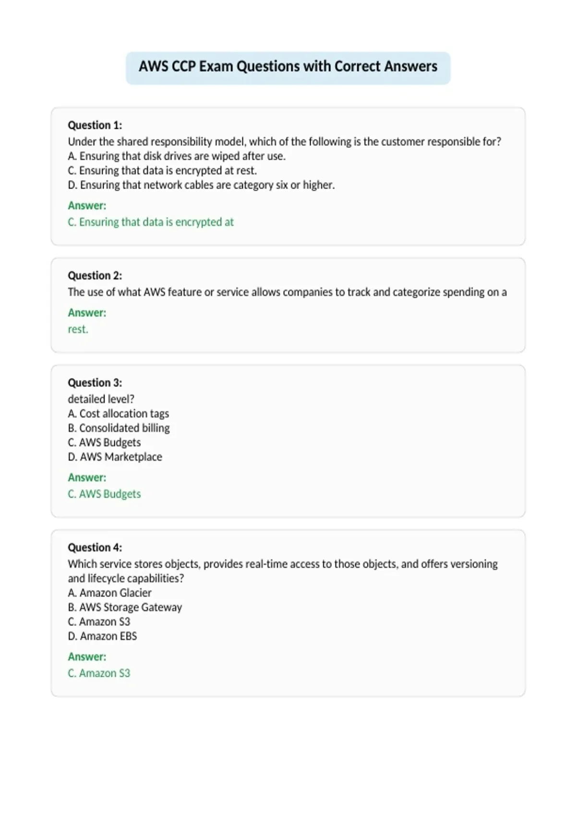Viewport: 576px width, 816px height.
Task: Choose option B AWS Storage Gateway
Action: 125,607
